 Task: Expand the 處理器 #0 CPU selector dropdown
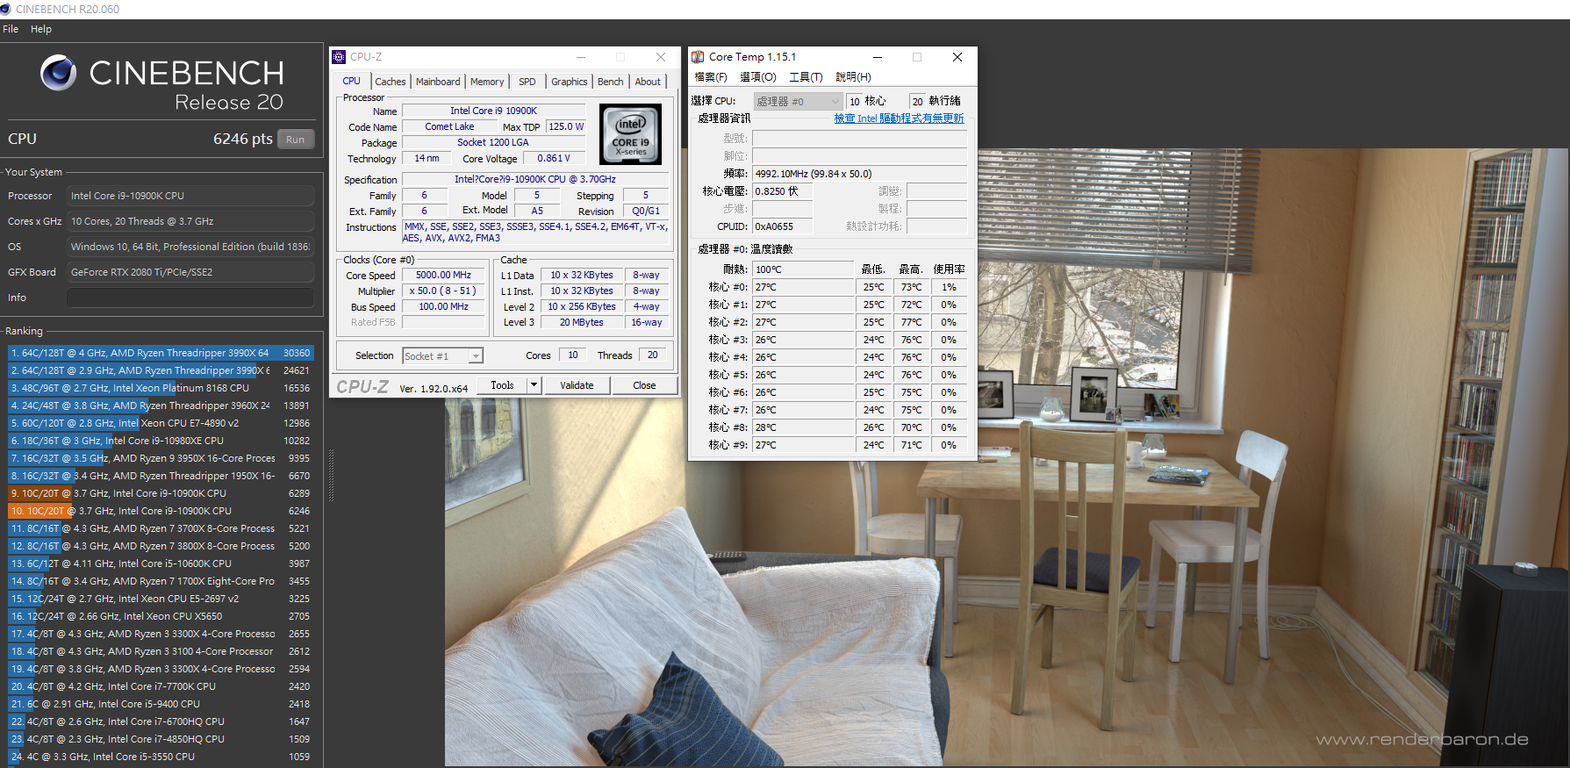click(x=798, y=102)
